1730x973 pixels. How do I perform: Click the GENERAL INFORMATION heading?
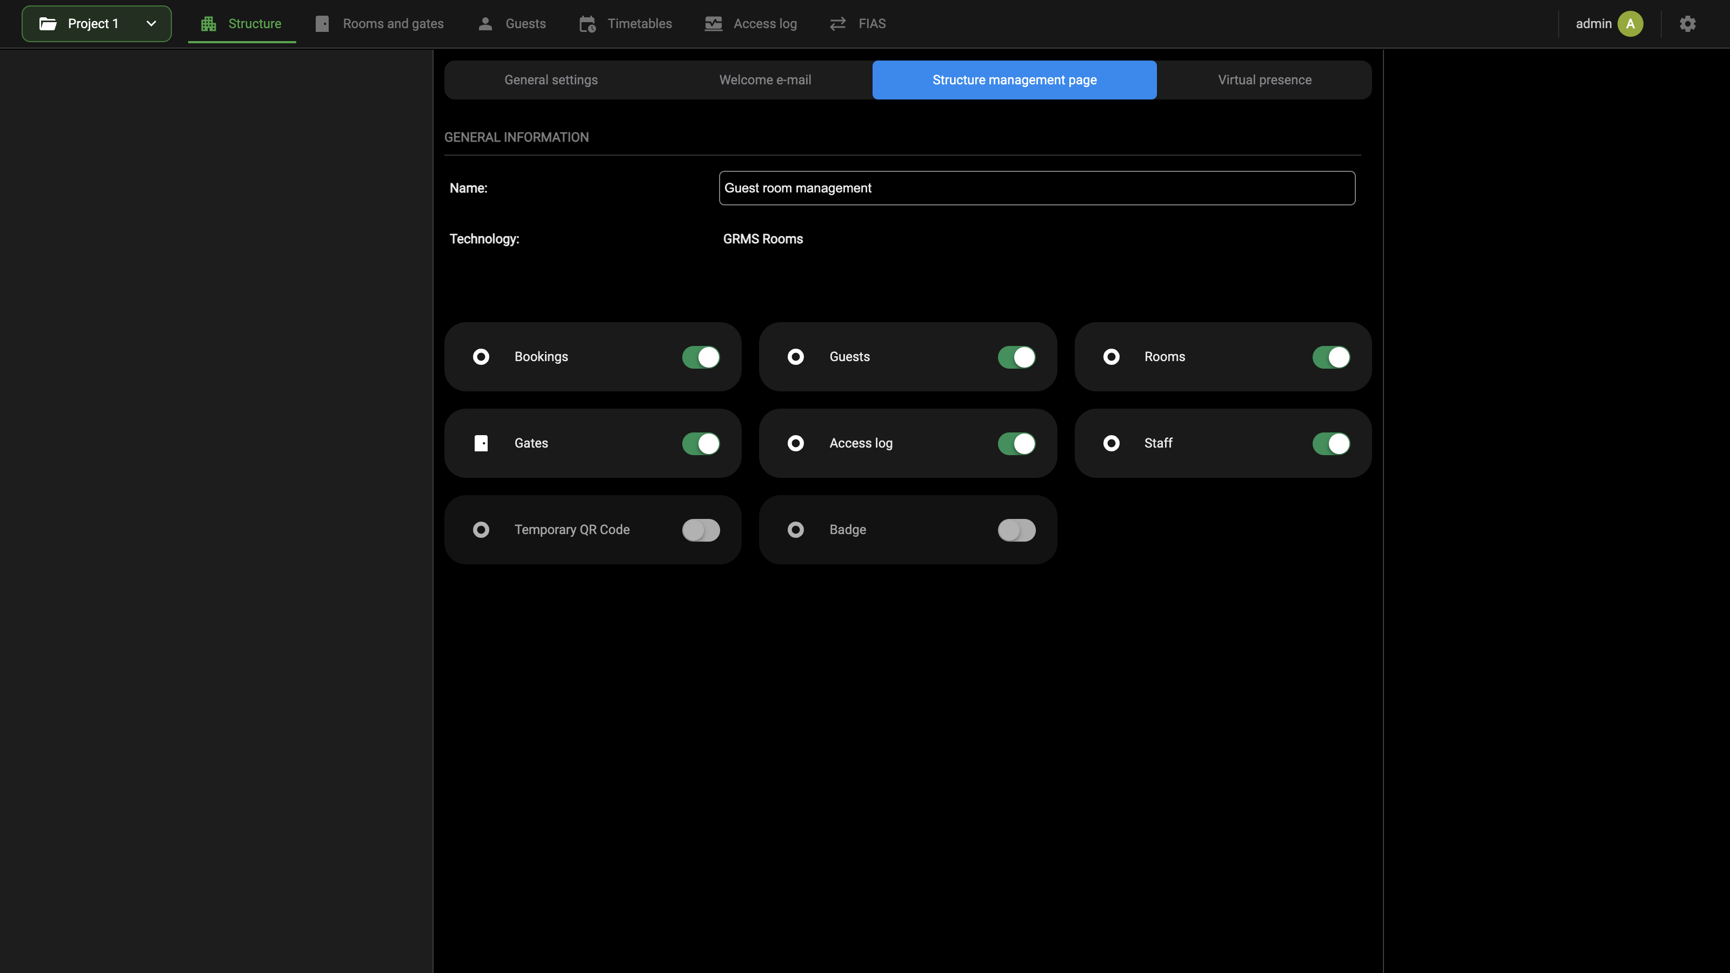(516, 137)
